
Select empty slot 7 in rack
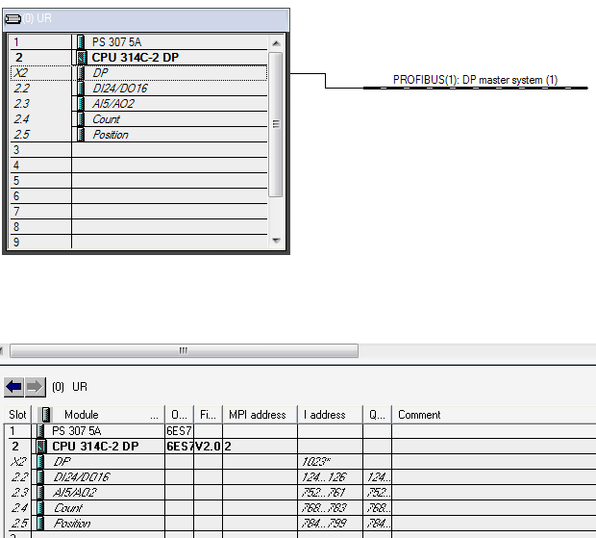138,212
